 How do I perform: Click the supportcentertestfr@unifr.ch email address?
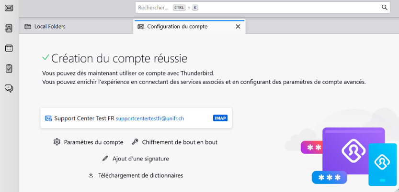point(150,118)
